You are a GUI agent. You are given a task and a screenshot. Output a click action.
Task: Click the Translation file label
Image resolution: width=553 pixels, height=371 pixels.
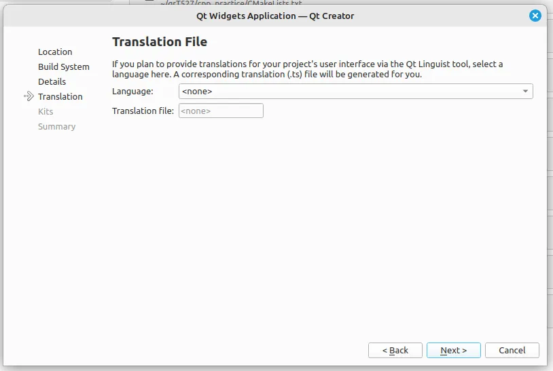pos(143,111)
